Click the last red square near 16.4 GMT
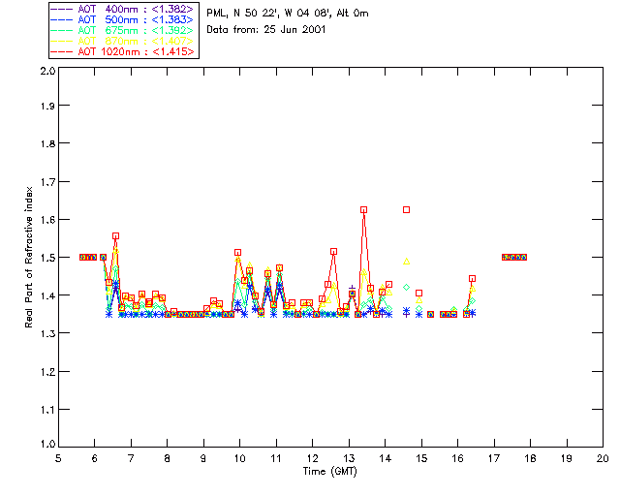The width and height of the screenshot is (620, 496). coord(472,278)
